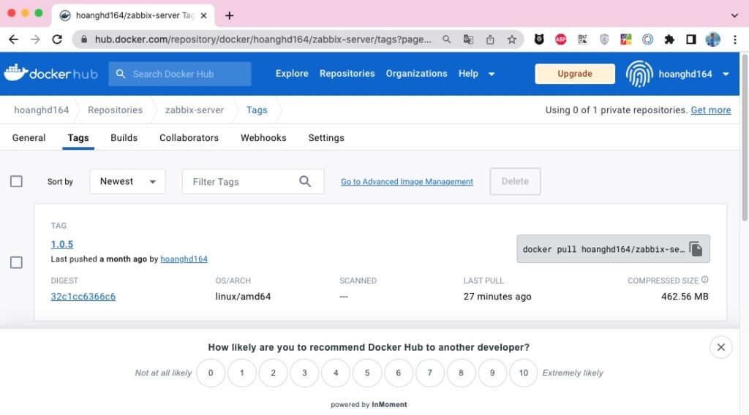Copy the docker pull command
Screen dimensions: 749x415
(x=696, y=249)
